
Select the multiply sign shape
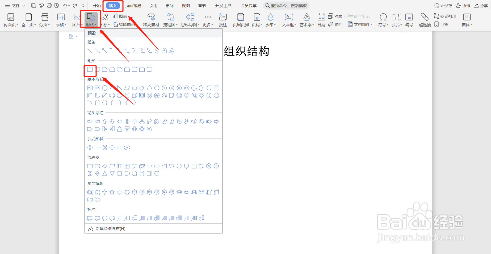coord(105,147)
